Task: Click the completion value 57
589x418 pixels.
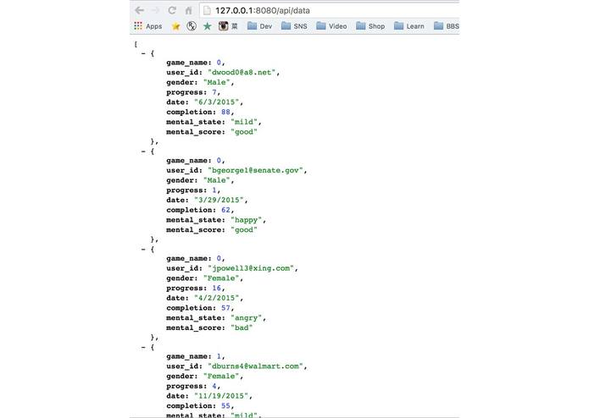Action: (x=225, y=308)
